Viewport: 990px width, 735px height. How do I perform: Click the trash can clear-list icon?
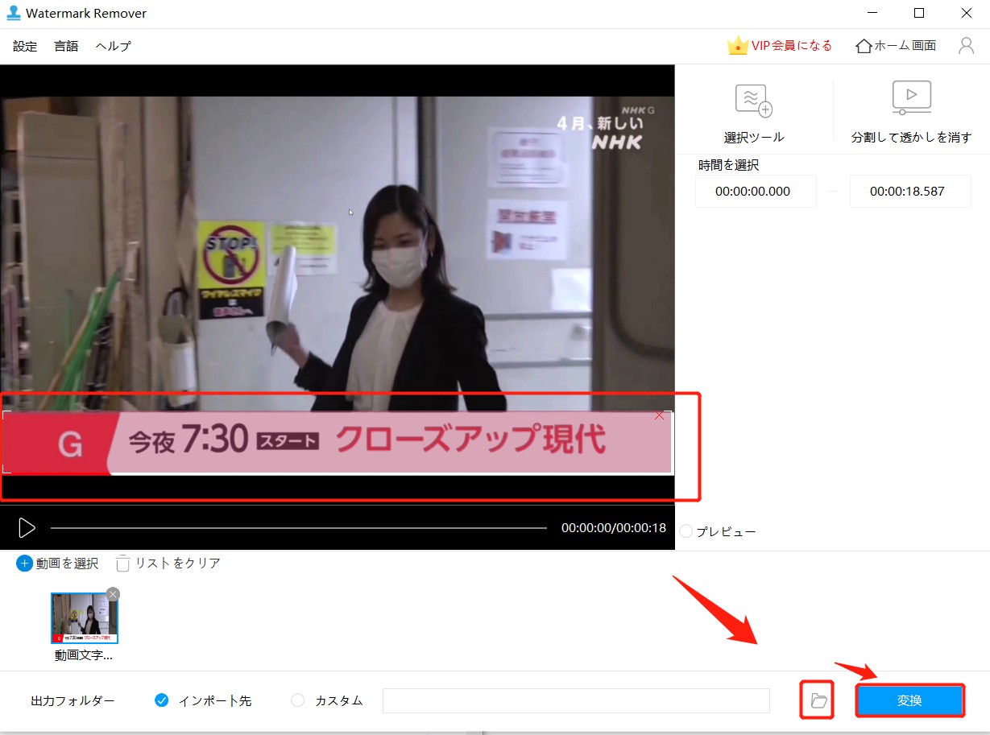click(122, 564)
